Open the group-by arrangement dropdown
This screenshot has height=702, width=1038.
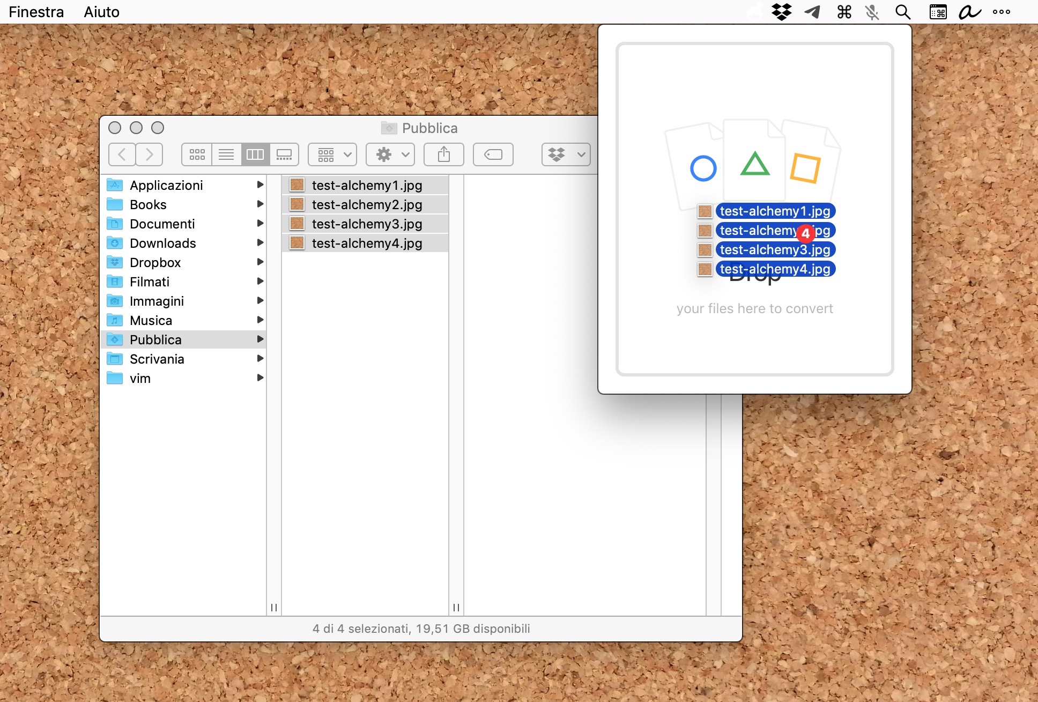(332, 155)
